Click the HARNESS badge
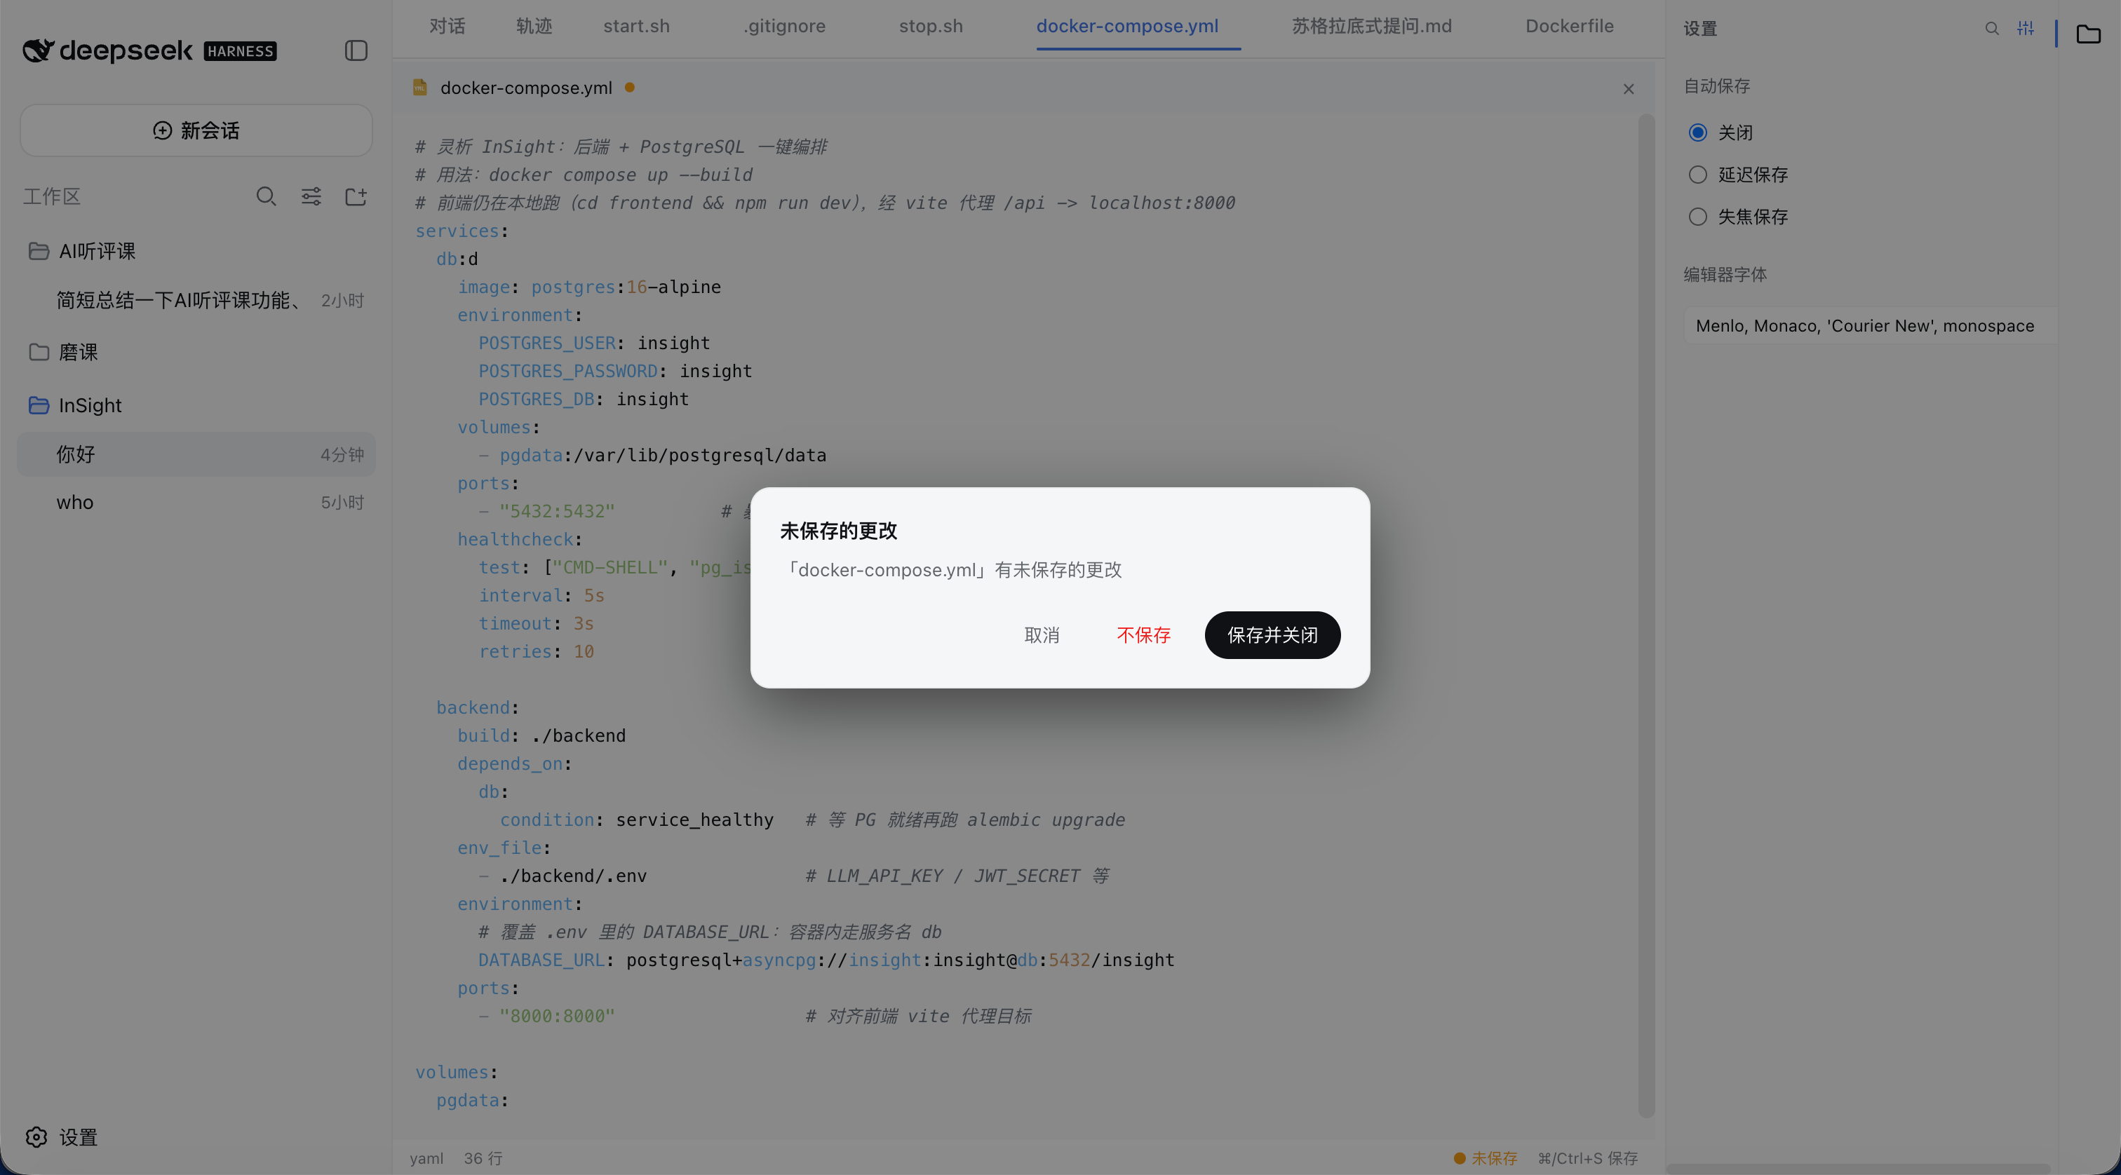Image resolution: width=2121 pixels, height=1175 pixels. tap(240, 51)
